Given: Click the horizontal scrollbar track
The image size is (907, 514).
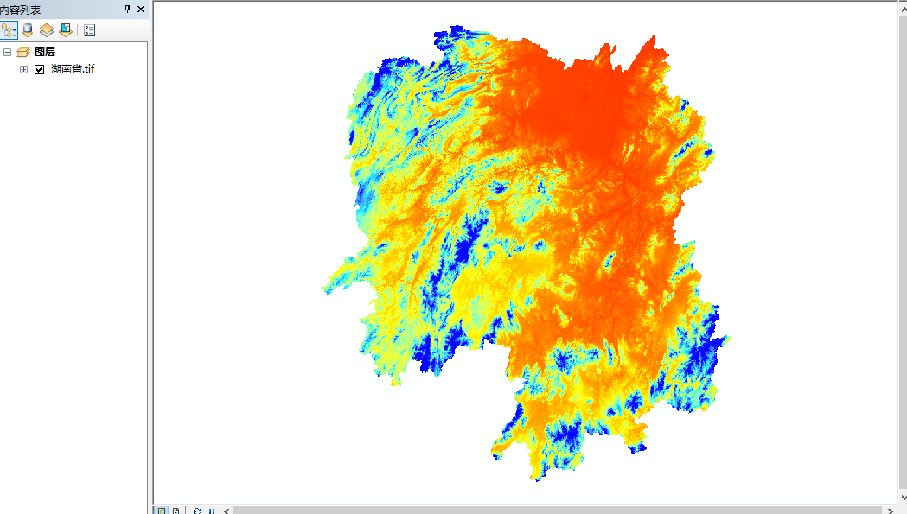Looking at the screenshot, I should pos(559,511).
